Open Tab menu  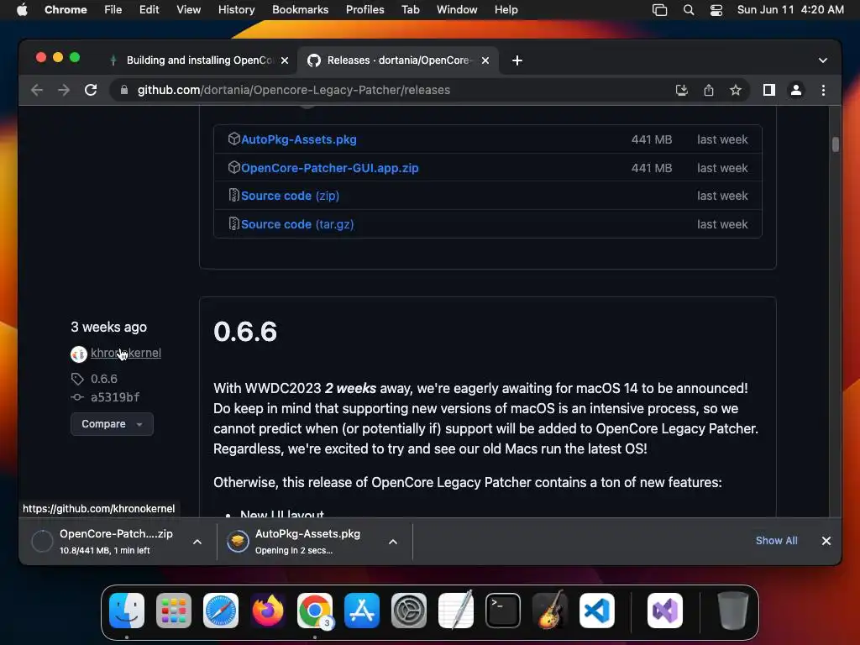point(410,10)
